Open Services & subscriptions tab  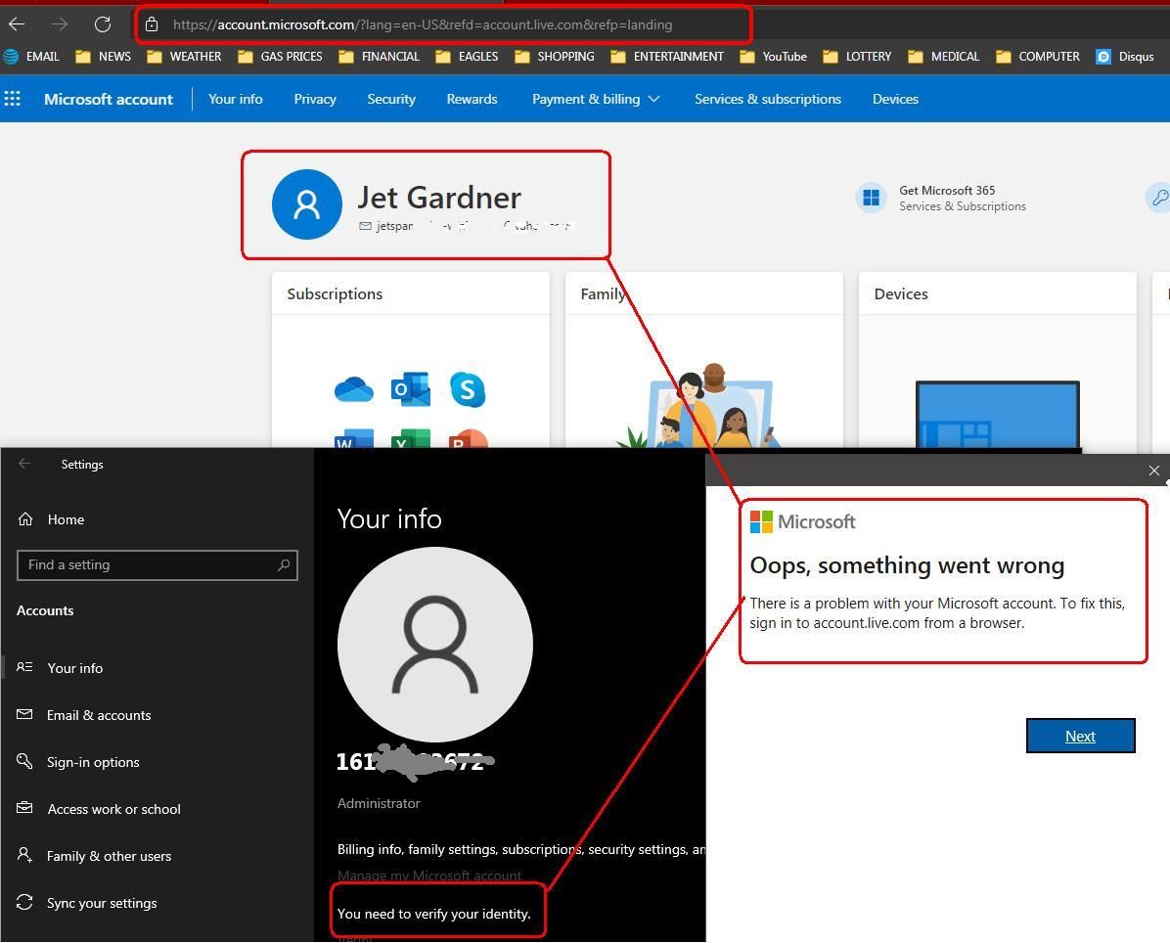point(768,99)
